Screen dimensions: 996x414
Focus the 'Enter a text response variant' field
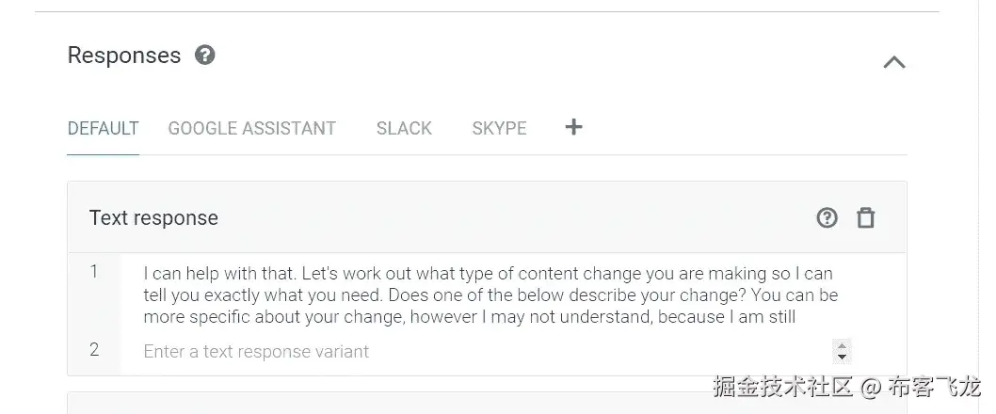471,352
